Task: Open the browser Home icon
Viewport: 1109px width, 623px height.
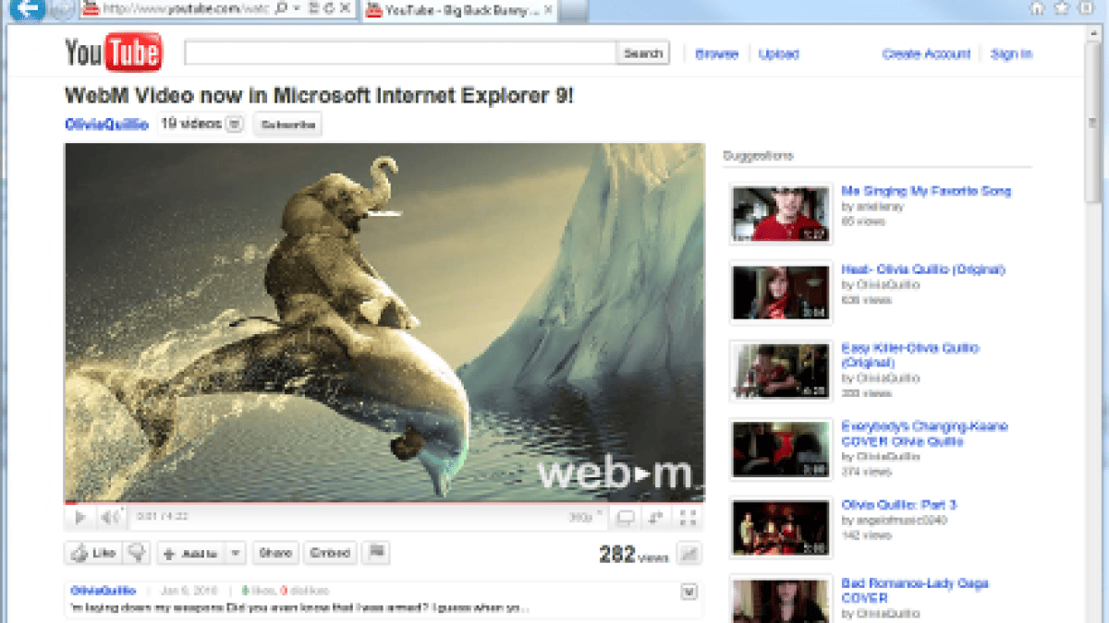Action: [1037, 8]
